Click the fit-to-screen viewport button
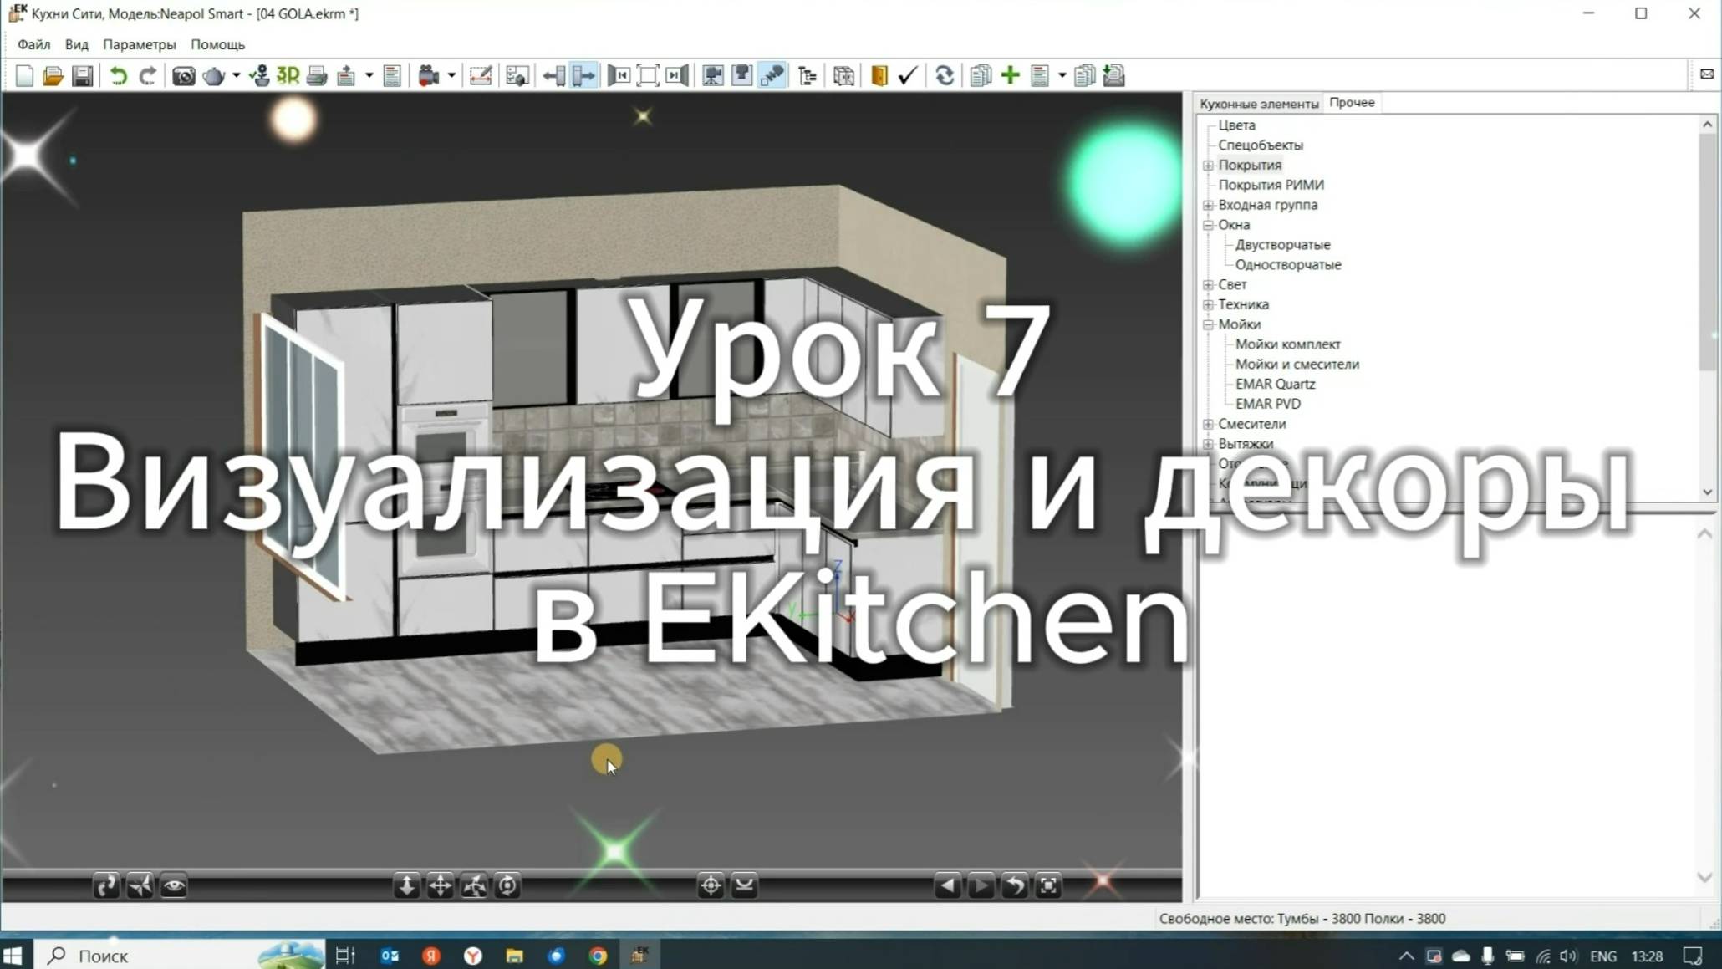 pyautogui.click(x=1048, y=885)
